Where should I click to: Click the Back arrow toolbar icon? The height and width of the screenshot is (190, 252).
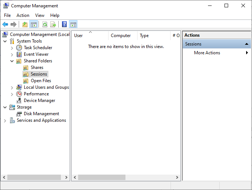[5, 25]
